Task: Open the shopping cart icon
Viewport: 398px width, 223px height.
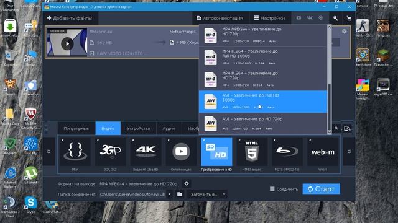Action: pyautogui.click(x=349, y=18)
